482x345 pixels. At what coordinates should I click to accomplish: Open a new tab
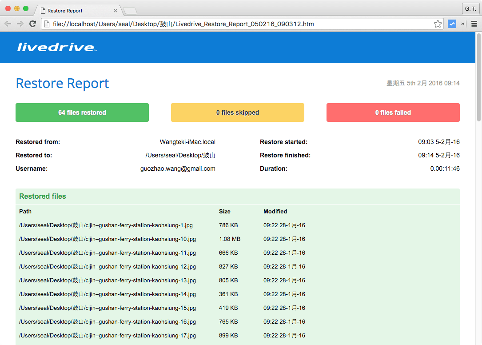pos(130,11)
